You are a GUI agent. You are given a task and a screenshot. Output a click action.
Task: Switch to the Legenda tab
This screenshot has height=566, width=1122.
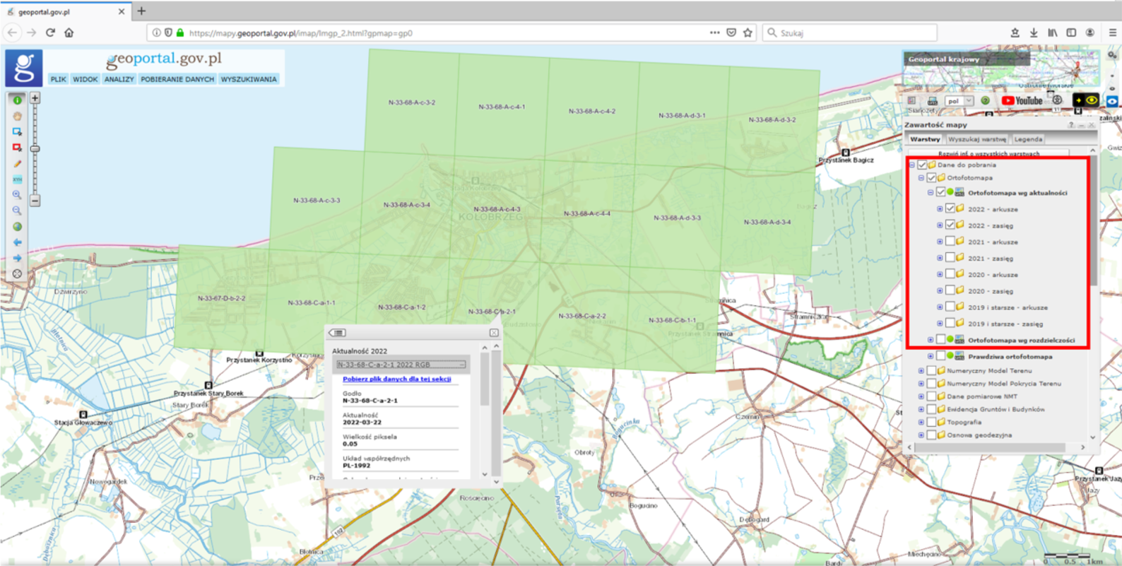(1028, 139)
